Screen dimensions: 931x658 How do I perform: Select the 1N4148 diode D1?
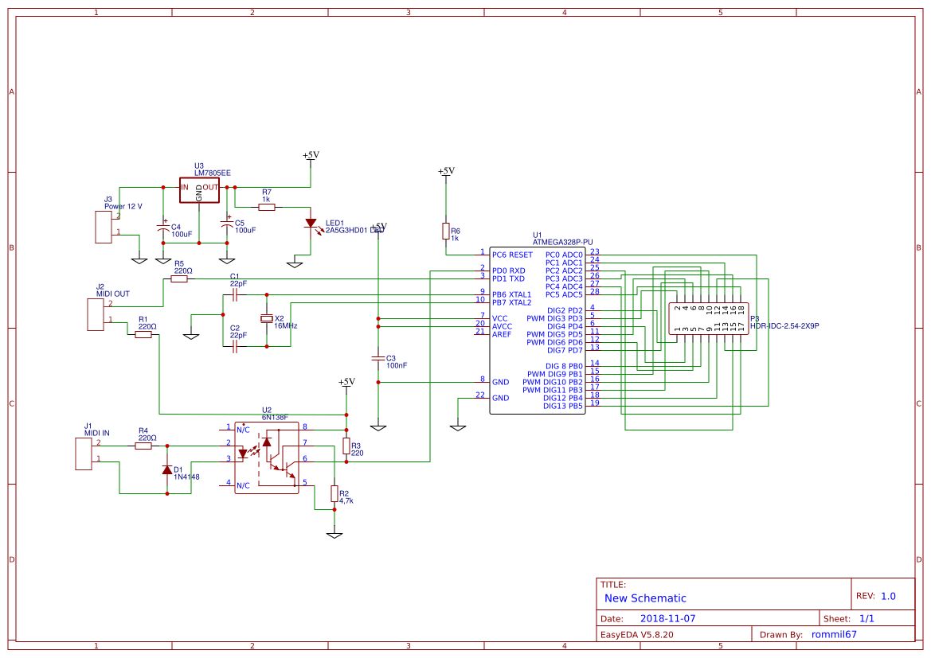click(166, 469)
